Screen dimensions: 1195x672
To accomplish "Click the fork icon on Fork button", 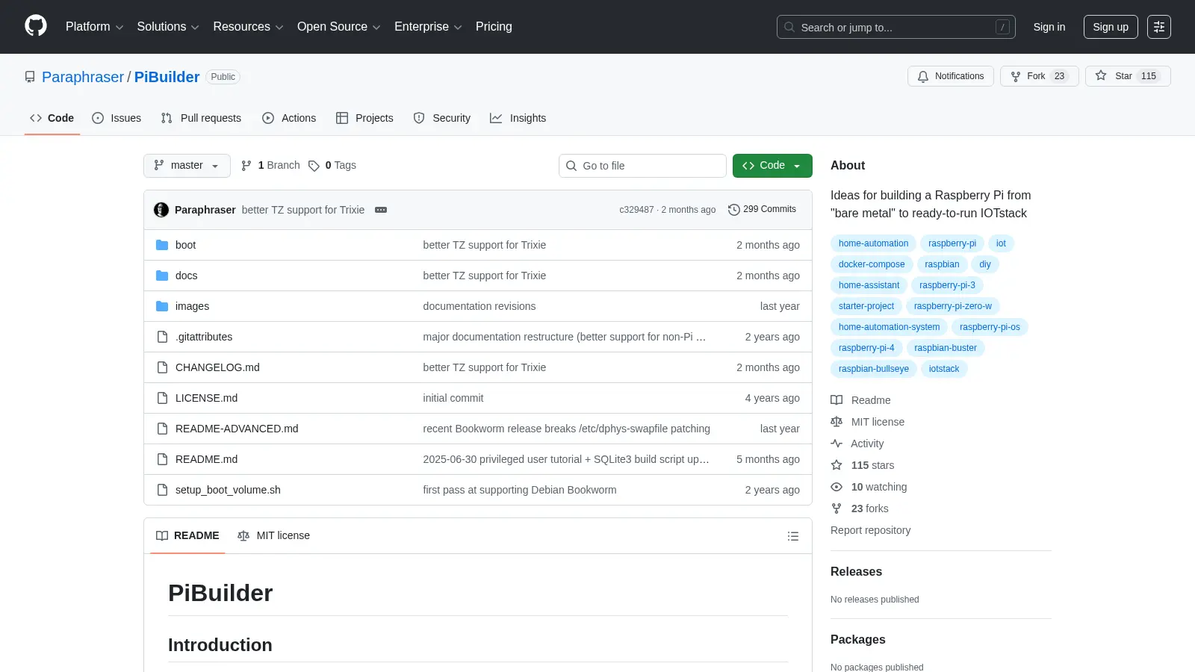I will click(x=1016, y=76).
